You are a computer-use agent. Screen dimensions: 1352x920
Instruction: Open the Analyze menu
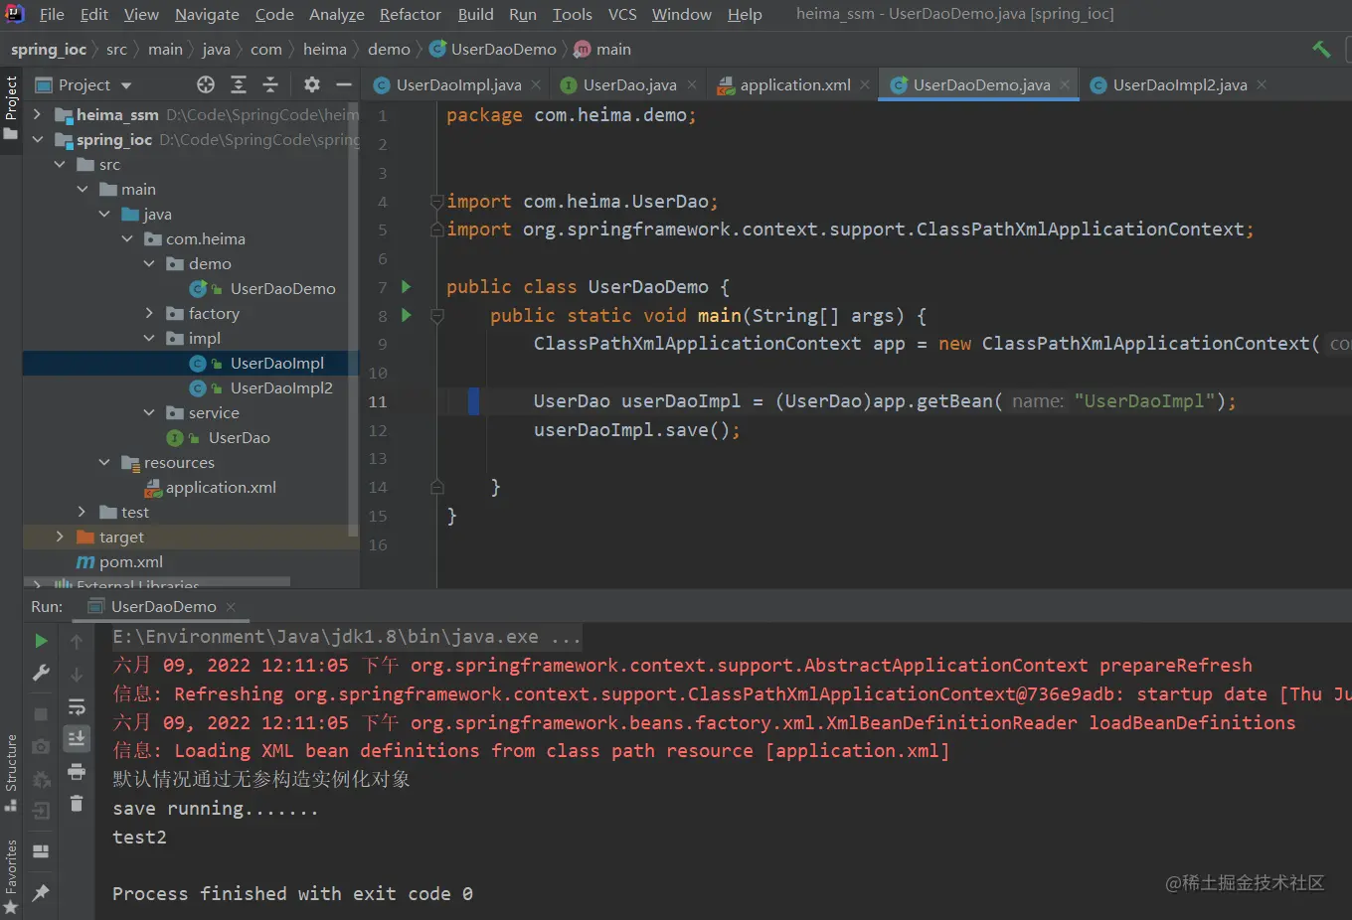click(x=336, y=14)
